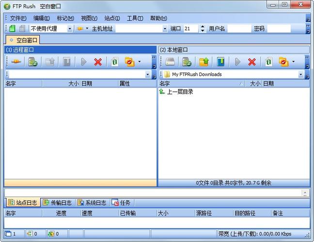Image resolution: width=314 pixels, height=242 pixels.
Task: Click the 速度 column header in task list
Action: click(x=99, y=213)
